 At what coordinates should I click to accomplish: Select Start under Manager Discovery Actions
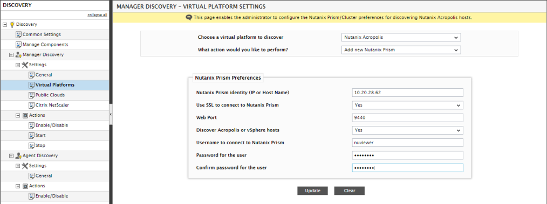[x=40, y=136]
